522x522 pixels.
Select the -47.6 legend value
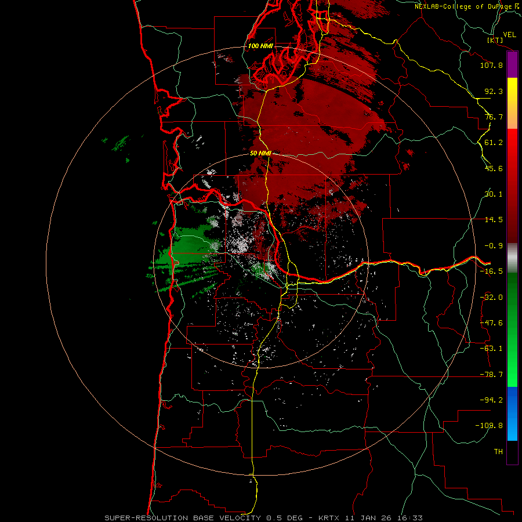coord(491,323)
